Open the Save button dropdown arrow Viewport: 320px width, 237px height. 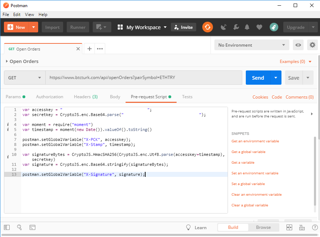[x=308, y=78]
